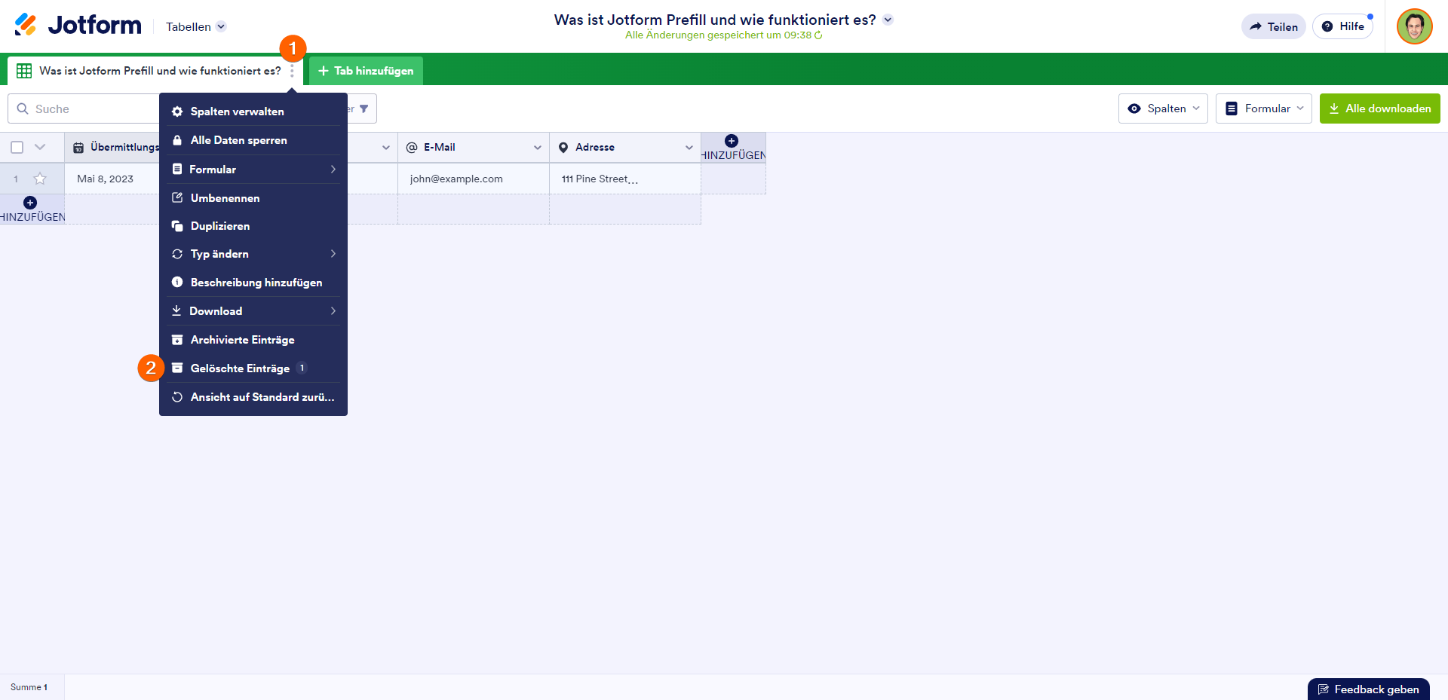This screenshot has height=700, width=1448.
Task: Click the @ icon in E-Mail header
Action: [x=412, y=148]
